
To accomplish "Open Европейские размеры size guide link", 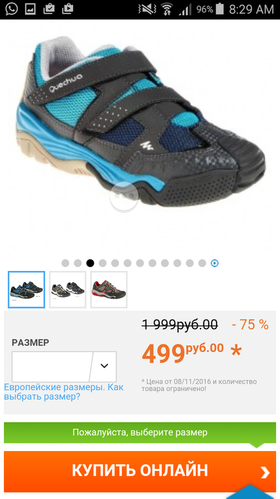I will 63,392.
